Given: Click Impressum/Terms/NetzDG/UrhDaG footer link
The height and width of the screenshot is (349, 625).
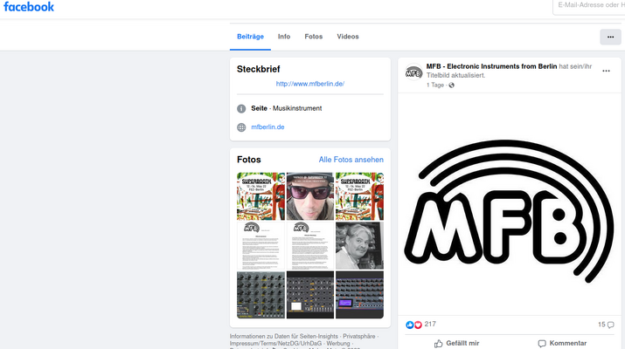Looking at the screenshot, I should [275, 344].
